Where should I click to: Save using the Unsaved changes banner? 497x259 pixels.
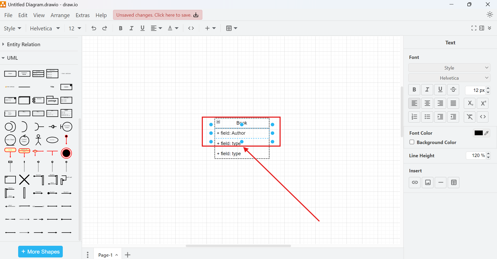click(157, 15)
